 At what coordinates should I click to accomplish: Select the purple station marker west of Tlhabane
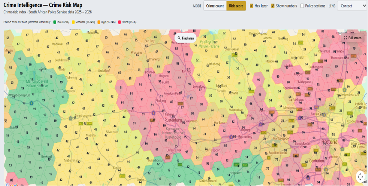pos(153,113)
